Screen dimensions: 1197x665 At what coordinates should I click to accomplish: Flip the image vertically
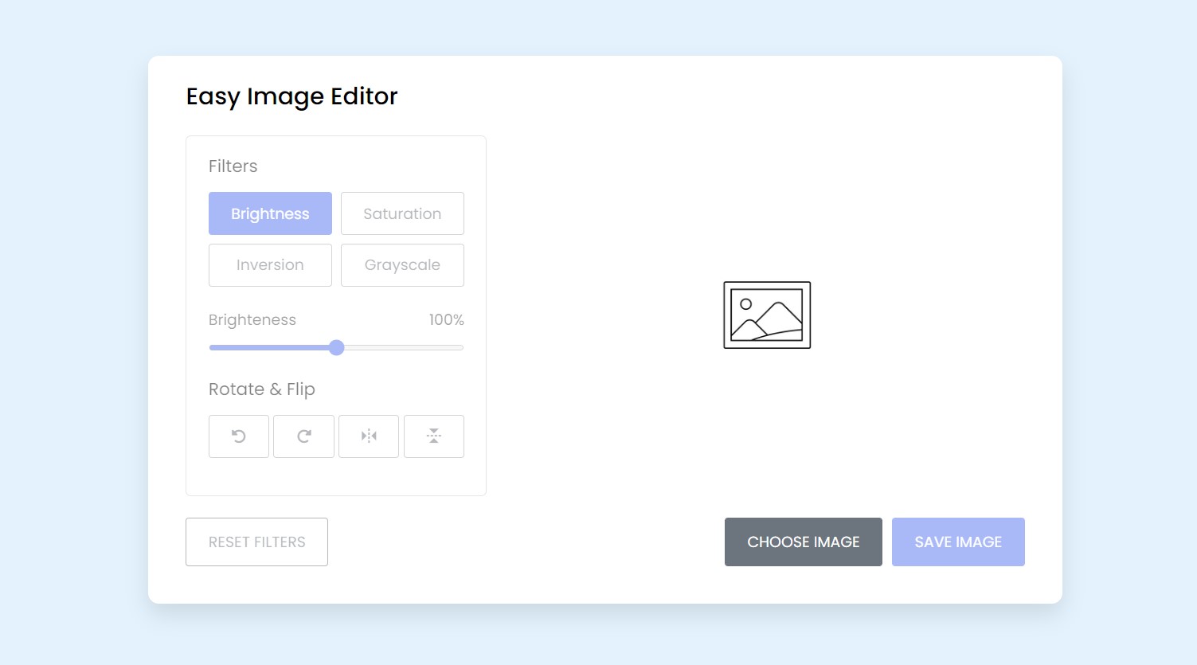pos(434,436)
